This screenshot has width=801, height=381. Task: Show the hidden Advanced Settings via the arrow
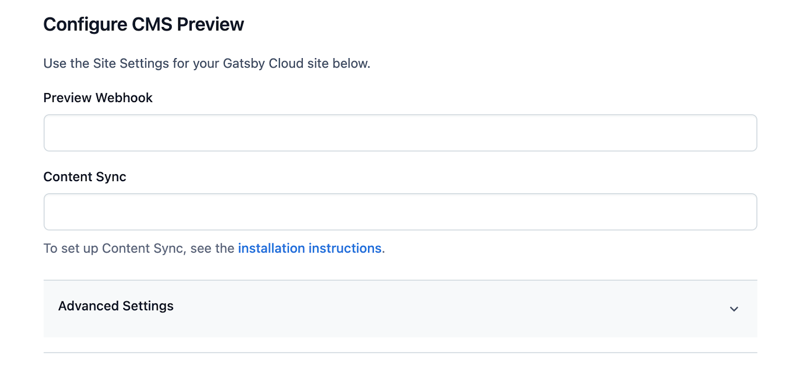point(734,309)
